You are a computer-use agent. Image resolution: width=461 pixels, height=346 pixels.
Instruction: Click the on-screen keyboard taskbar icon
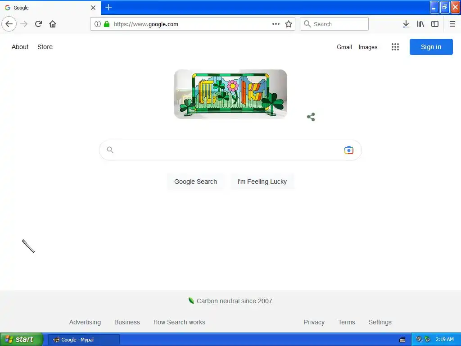tap(402, 340)
